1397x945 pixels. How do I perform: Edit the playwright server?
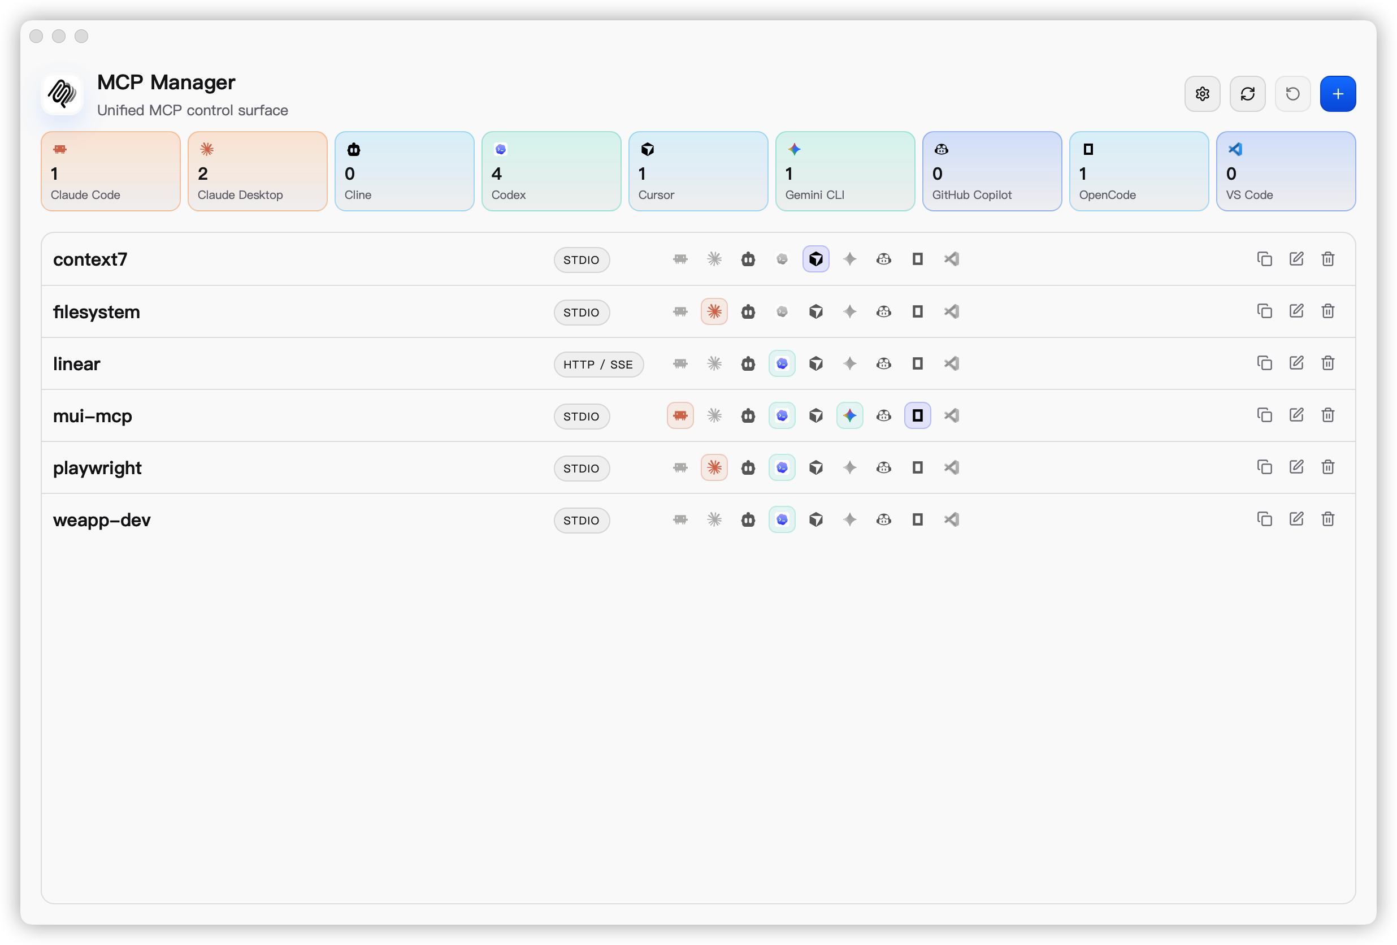click(x=1296, y=467)
